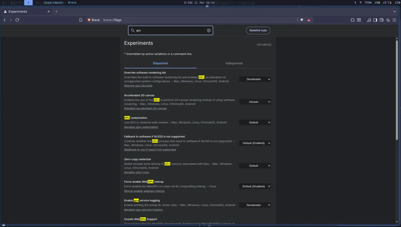Toggle the sidebar panel icon
401x227 pixels.
pos(375,20)
